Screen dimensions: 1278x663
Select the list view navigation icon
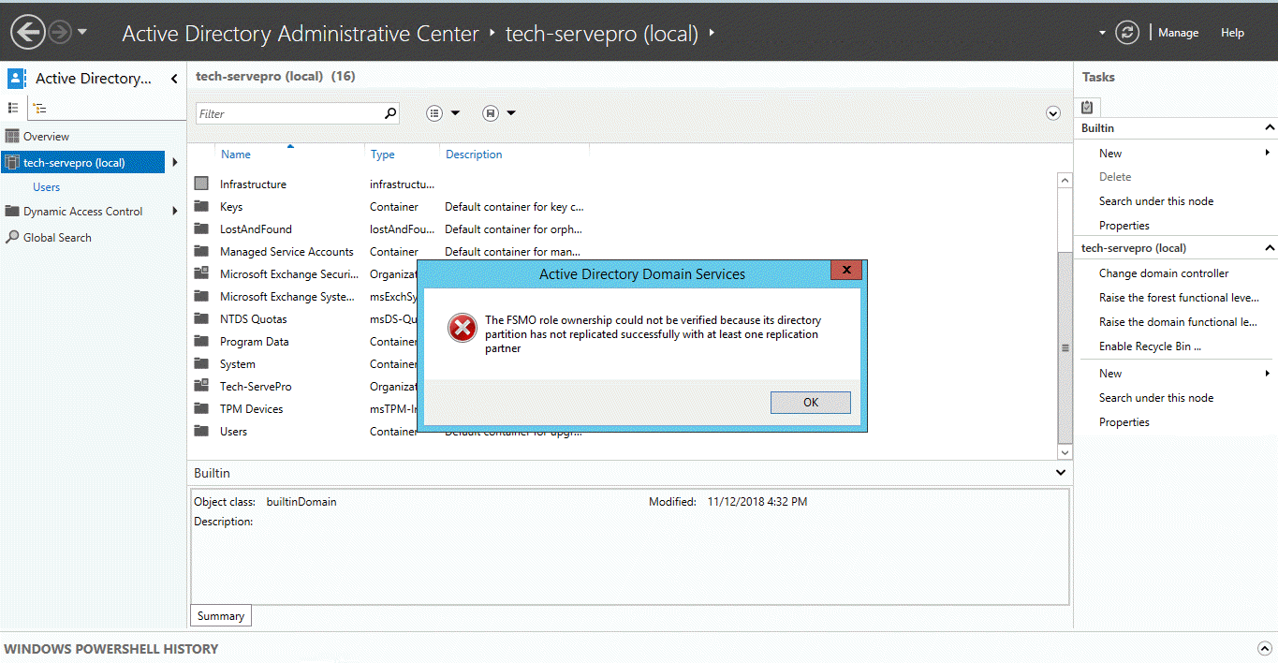[13, 108]
